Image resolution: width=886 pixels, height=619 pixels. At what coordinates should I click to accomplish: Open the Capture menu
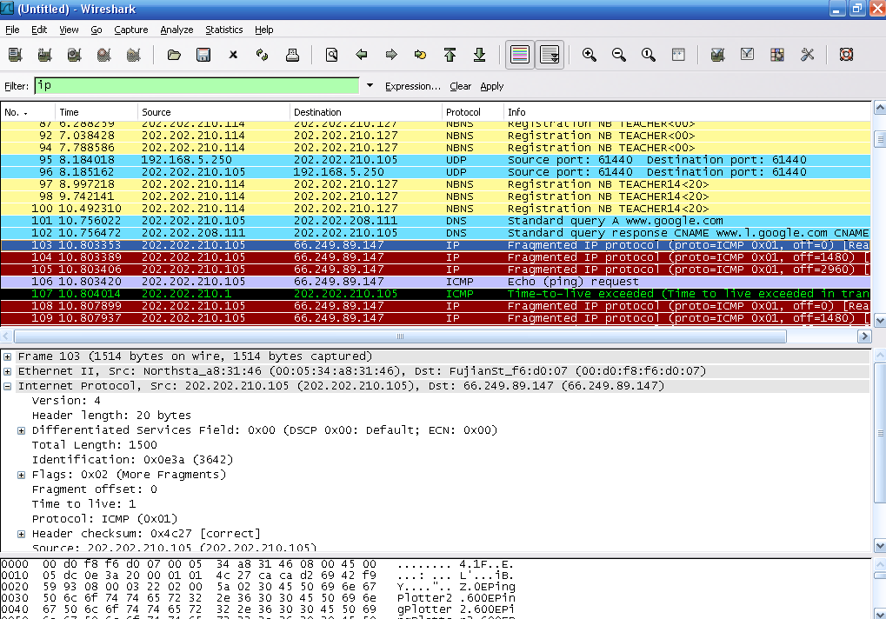130,29
